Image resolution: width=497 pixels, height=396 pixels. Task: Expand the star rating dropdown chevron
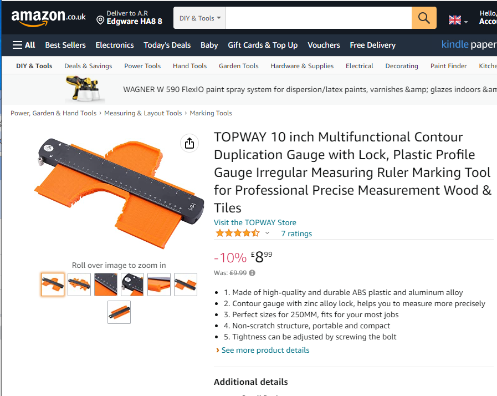(267, 233)
